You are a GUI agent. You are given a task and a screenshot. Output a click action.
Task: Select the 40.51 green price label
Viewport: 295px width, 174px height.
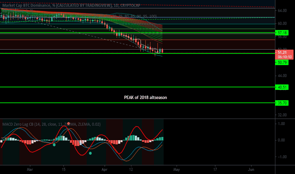282,87
